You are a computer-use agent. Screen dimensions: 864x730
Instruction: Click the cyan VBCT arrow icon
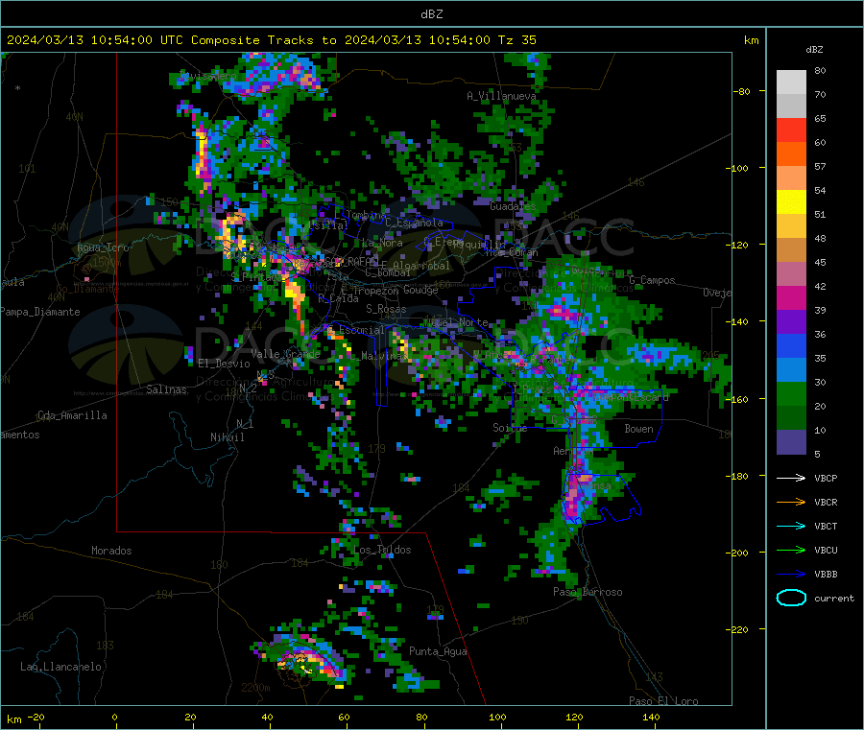tap(791, 526)
